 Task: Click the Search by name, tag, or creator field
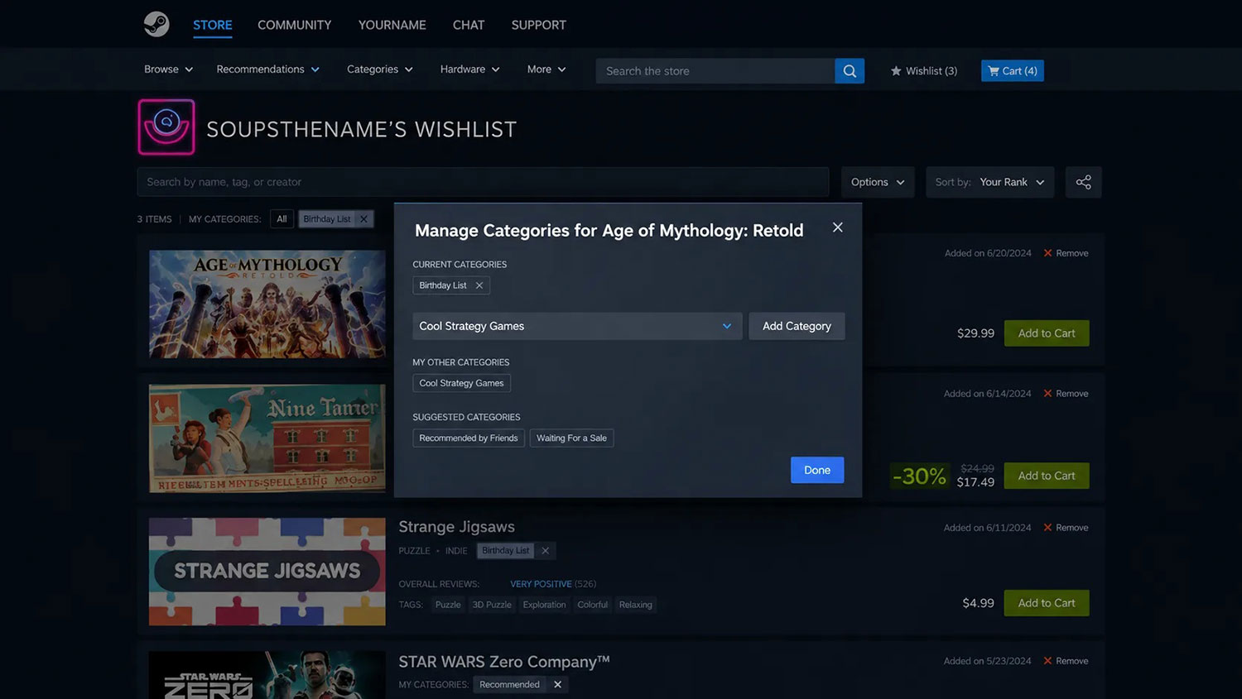[x=483, y=182]
